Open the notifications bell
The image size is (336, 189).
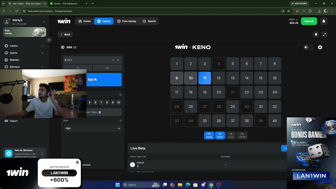(324, 21)
